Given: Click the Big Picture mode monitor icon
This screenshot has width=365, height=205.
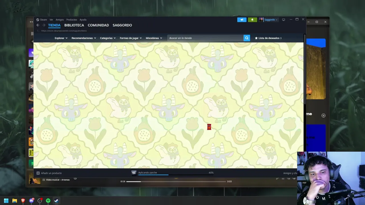Looking at the screenshot, I should tap(283, 20).
